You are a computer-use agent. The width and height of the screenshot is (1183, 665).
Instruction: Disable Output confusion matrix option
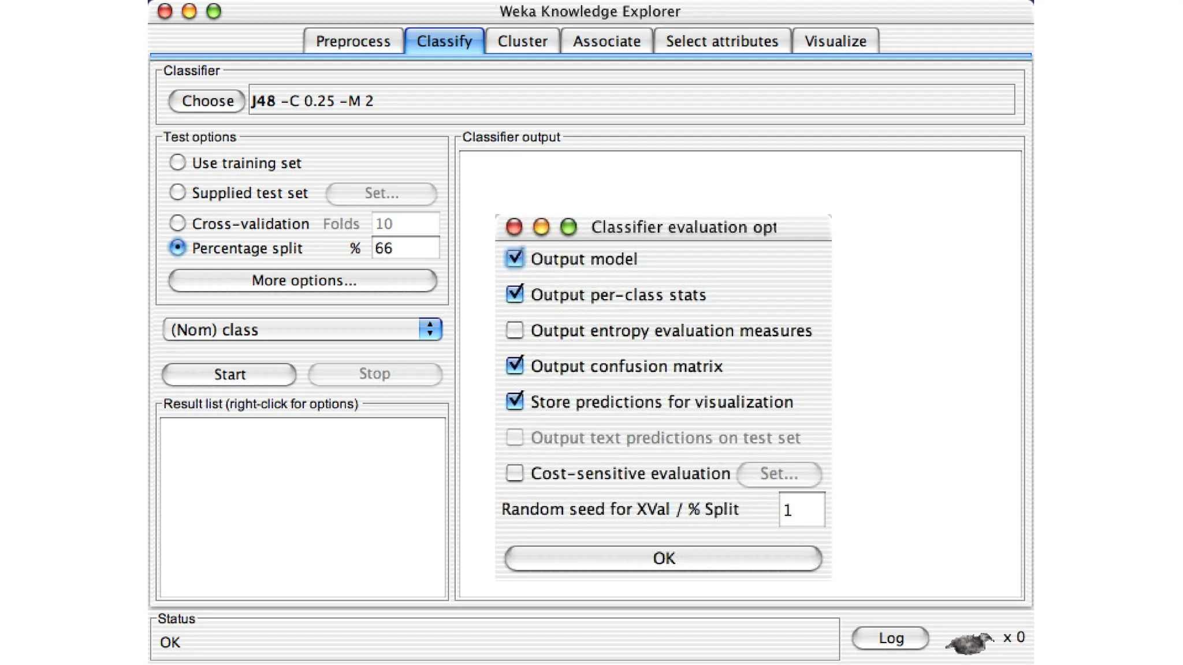coord(514,366)
